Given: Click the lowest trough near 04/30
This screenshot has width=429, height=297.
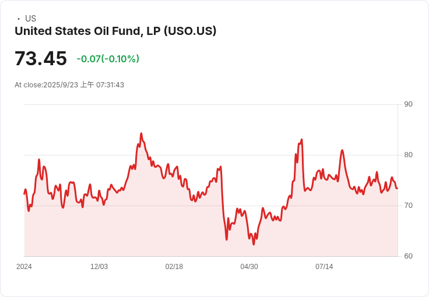Looking at the screenshot, I should coord(254,244).
